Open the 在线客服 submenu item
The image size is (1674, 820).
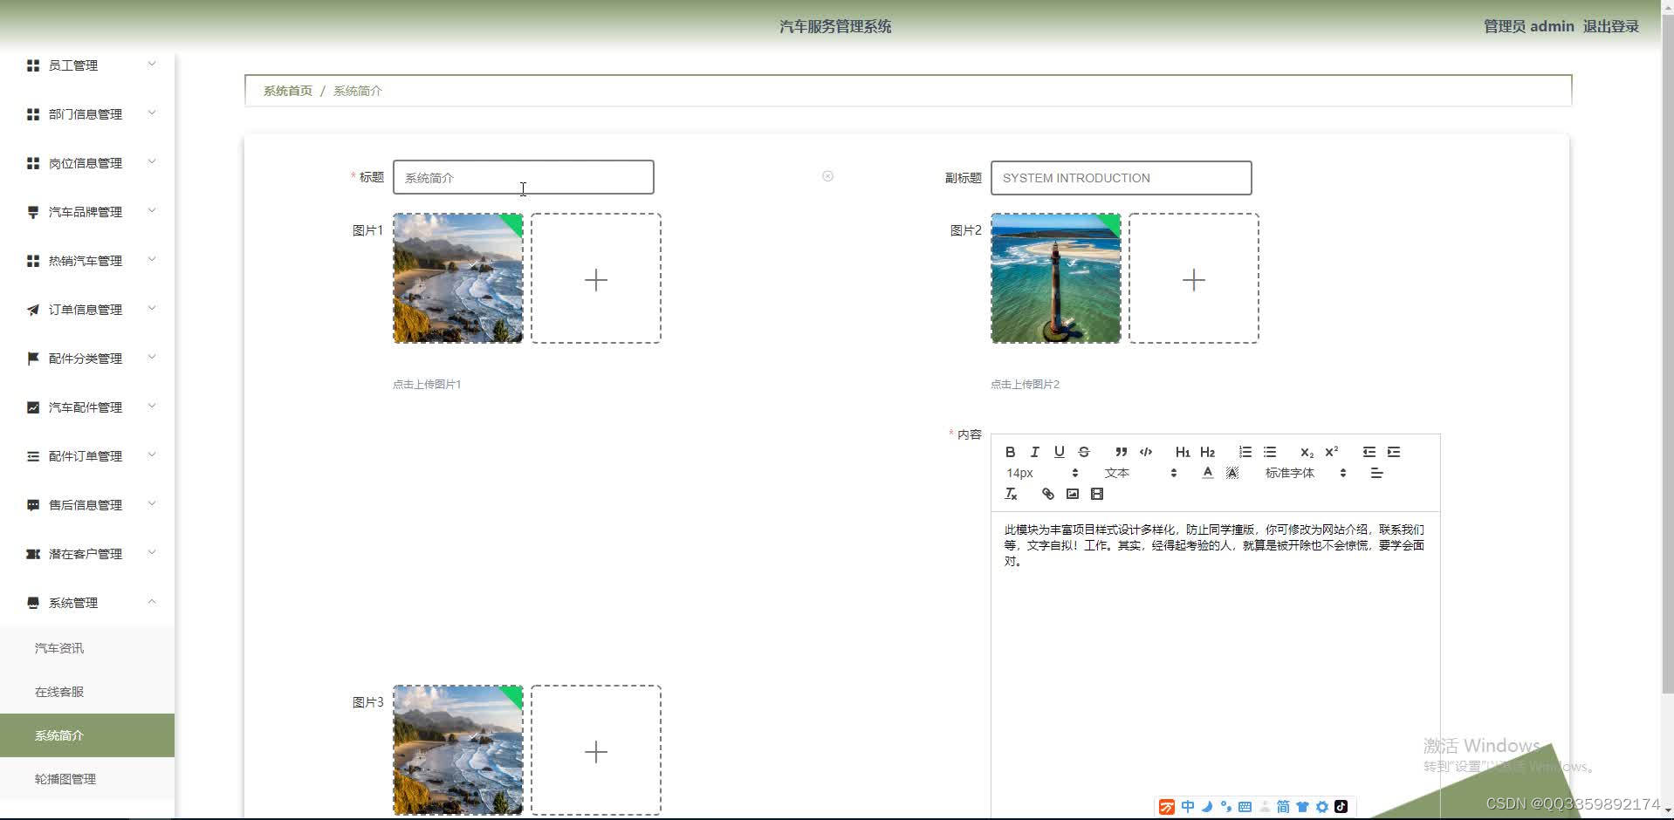pyautogui.click(x=87, y=692)
